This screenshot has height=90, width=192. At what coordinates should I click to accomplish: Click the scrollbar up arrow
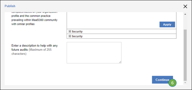coord(185,14)
